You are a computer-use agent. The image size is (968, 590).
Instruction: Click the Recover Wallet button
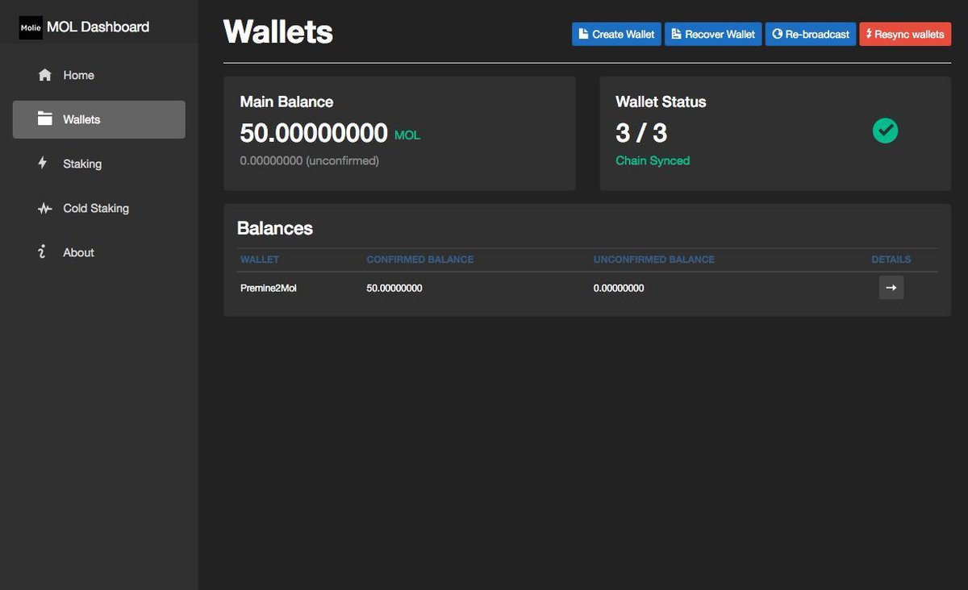[713, 34]
